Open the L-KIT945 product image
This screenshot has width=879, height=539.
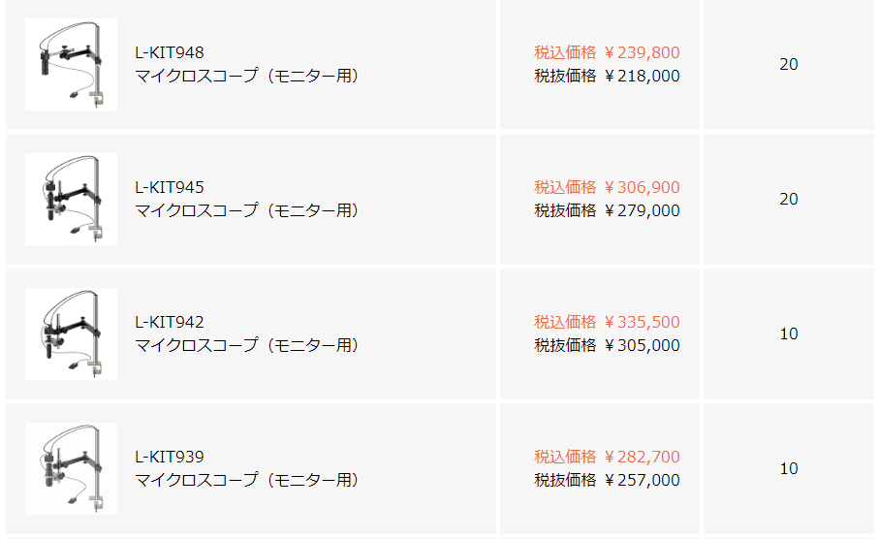point(71,199)
